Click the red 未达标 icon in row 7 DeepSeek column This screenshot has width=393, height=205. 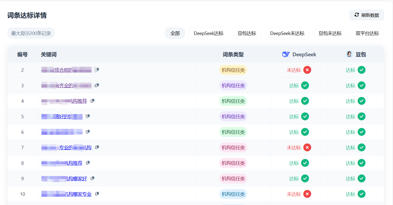(307, 147)
